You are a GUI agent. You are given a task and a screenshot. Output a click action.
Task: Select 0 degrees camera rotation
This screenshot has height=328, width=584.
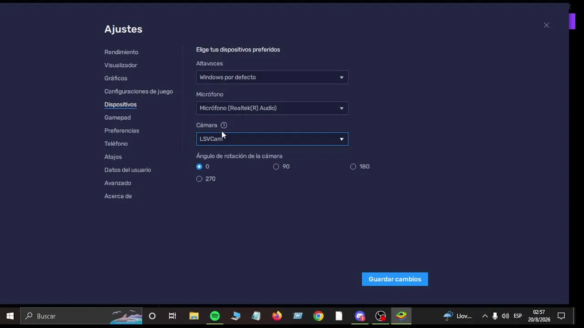tap(199, 167)
